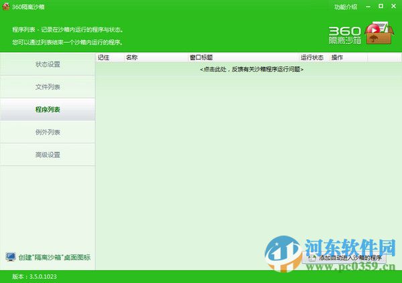This screenshot has height=283, width=402.
Task: Click the feedback link 点击此处 反馈有关沙箱程序运行问题
Action: tap(251, 69)
